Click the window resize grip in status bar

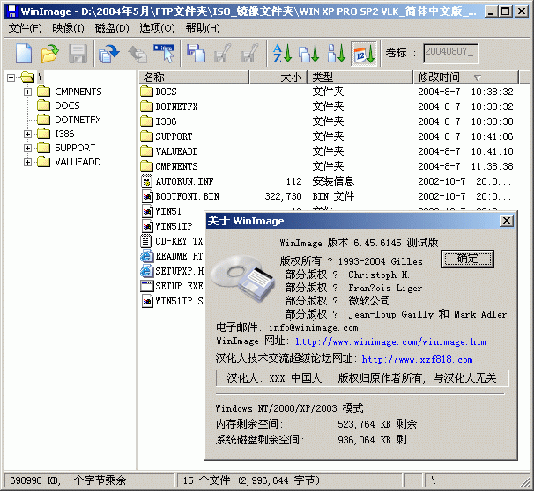pos(526,483)
